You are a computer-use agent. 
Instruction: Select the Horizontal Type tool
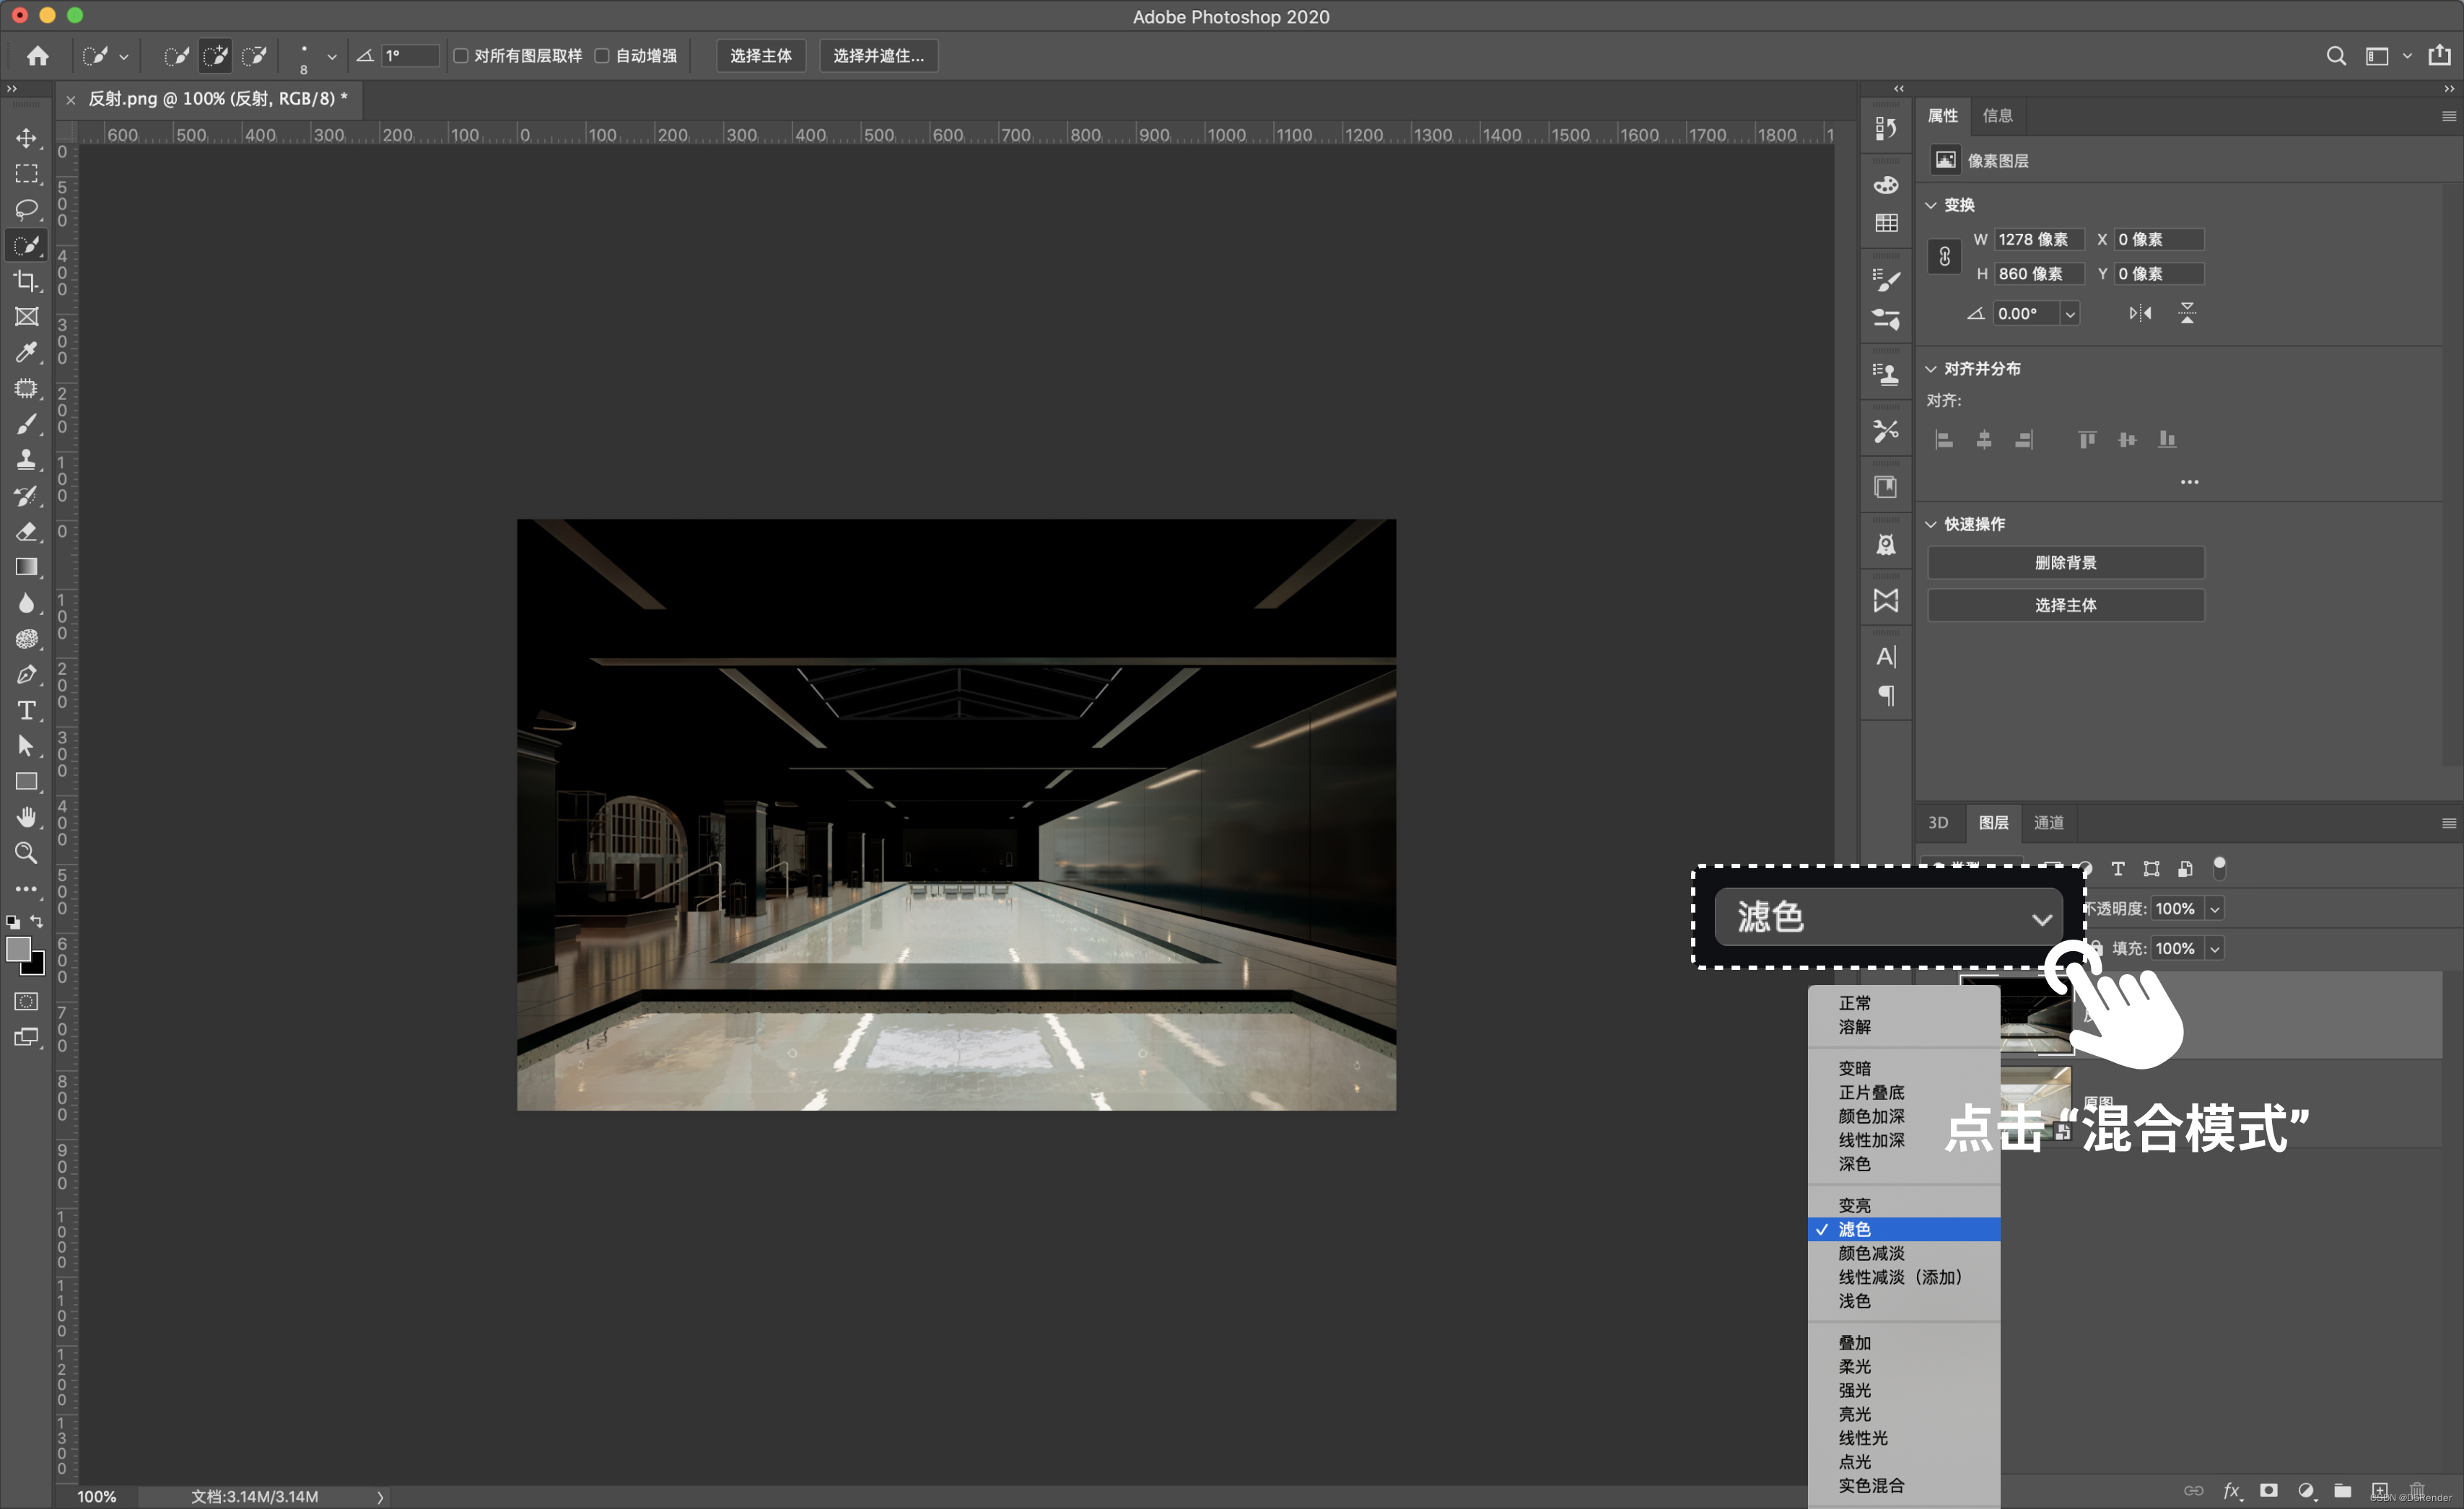(27, 710)
